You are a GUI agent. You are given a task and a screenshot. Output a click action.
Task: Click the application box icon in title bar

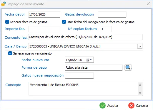pos(4,4)
